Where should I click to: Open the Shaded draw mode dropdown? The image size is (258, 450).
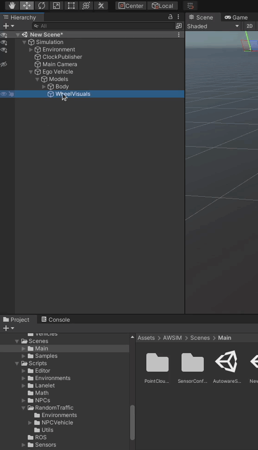click(x=213, y=26)
